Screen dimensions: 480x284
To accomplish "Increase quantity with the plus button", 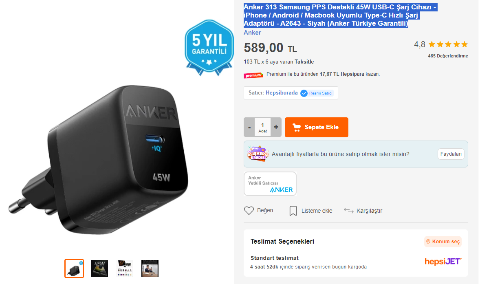I will [276, 127].
